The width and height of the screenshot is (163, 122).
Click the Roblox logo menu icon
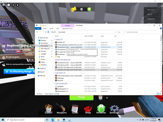click(x=4, y=5)
